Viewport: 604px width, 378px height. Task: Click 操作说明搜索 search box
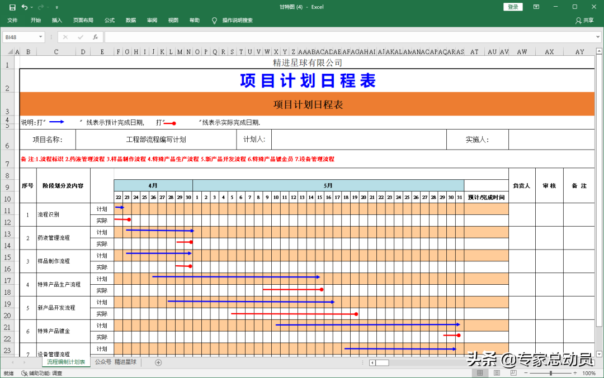tap(237, 21)
